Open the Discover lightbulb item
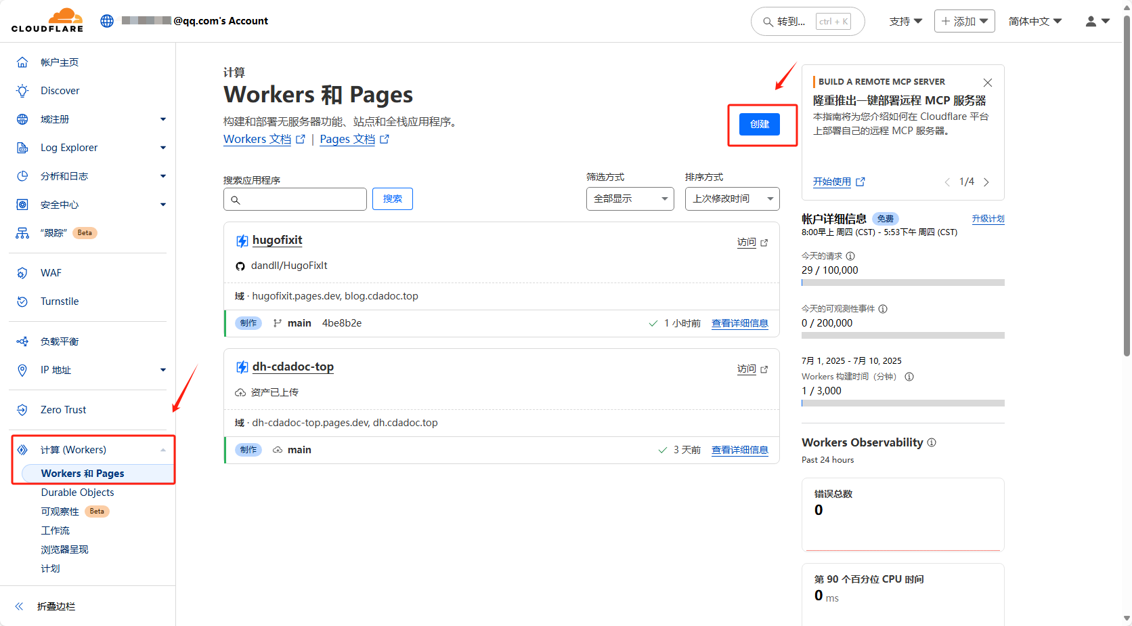1132x626 pixels. (60, 91)
